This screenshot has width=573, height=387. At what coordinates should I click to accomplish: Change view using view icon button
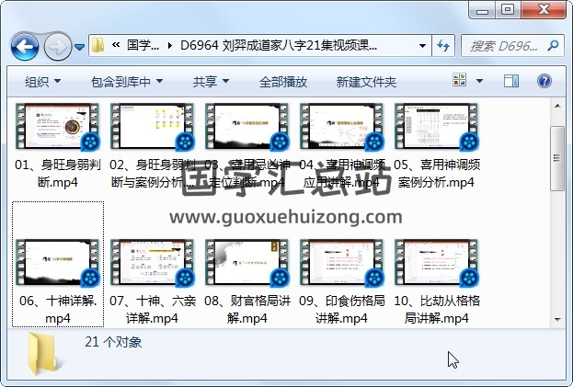(459, 80)
